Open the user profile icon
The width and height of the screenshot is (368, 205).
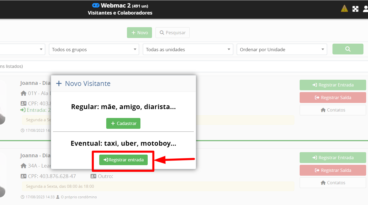pyautogui.click(x=365, y=9)
